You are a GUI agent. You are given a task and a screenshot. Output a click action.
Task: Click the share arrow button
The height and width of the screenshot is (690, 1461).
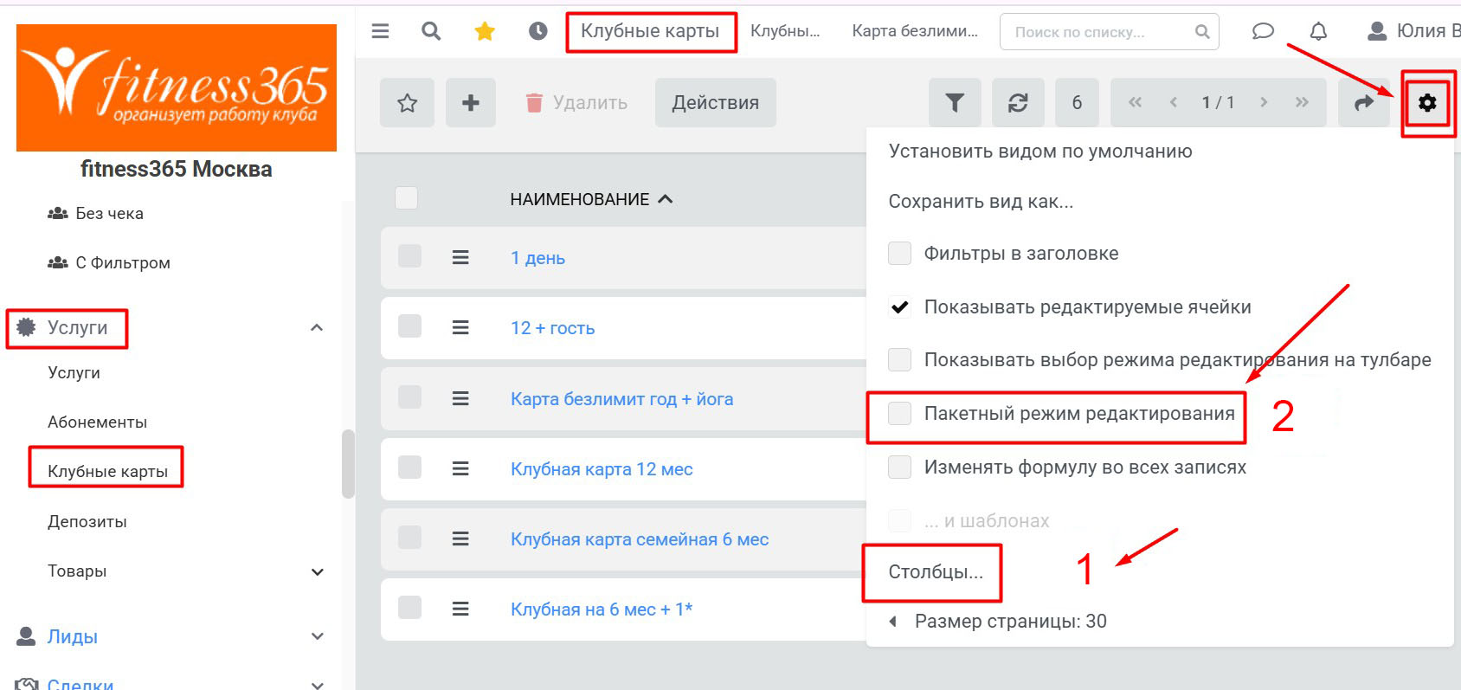[x=1364, y=103]
